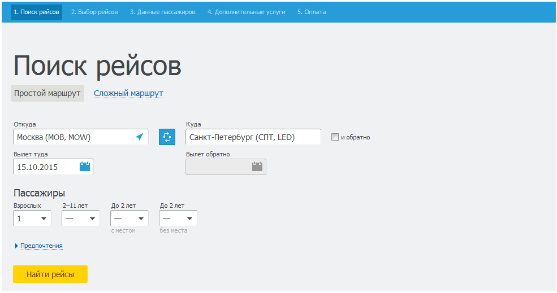Click the «и обратно» label text
Image resolution: width=557 pixels, height=293 pixels.
pyautogui.click(x=355, y=137)
